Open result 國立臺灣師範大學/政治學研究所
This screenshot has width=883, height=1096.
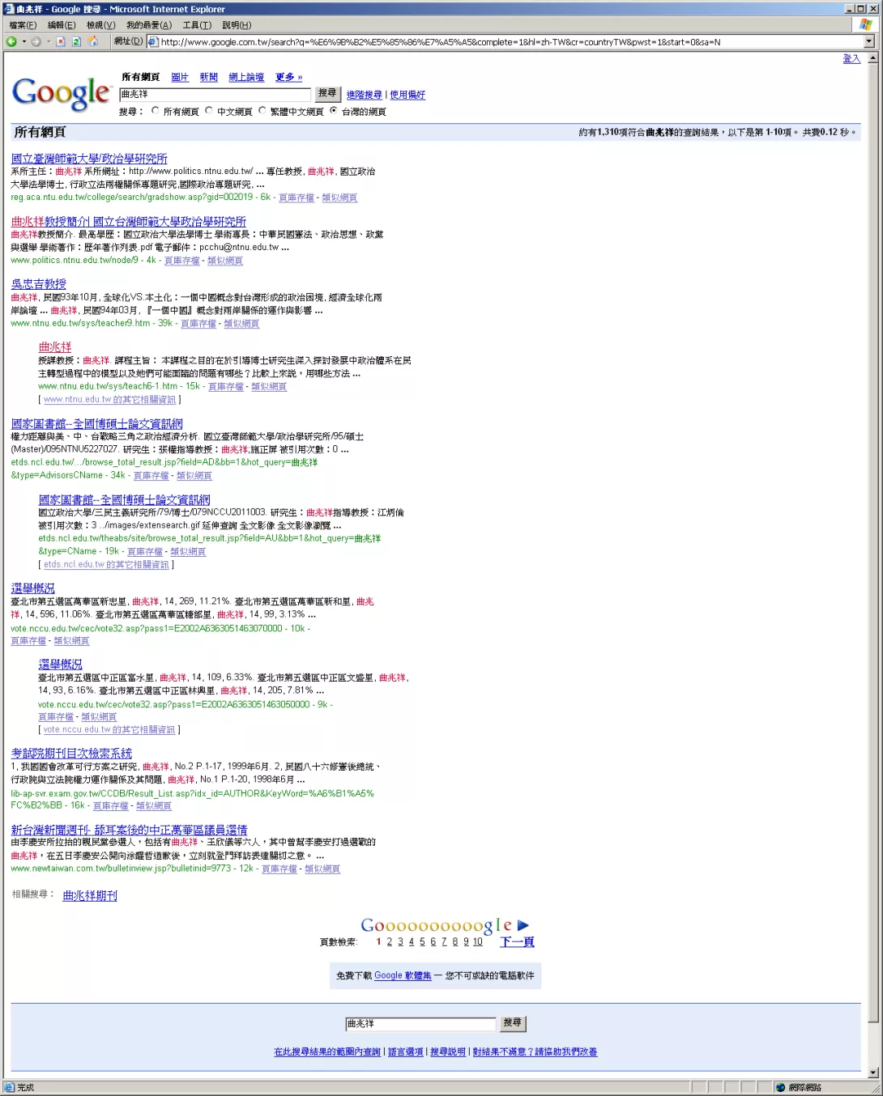(x=89, y=159)
